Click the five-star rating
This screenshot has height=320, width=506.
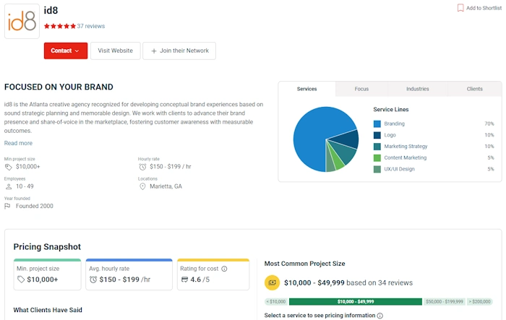point(60,26)
